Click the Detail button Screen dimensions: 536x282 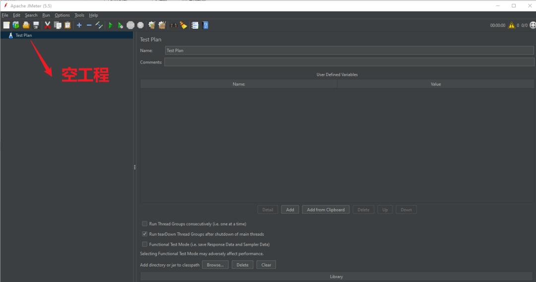tap(268, 210)
